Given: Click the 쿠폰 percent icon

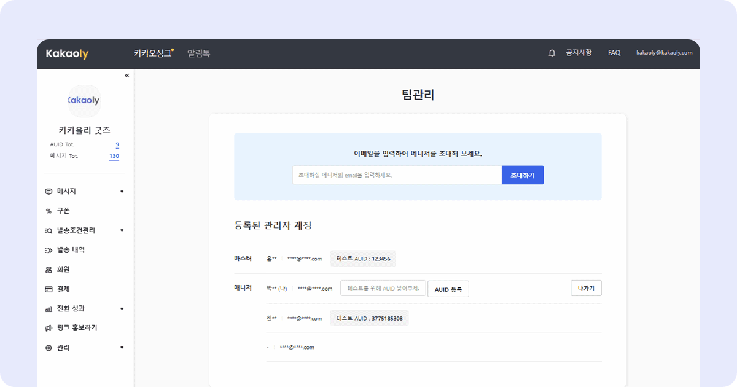Looking at the screenshot, I should [x=49, y=211].
